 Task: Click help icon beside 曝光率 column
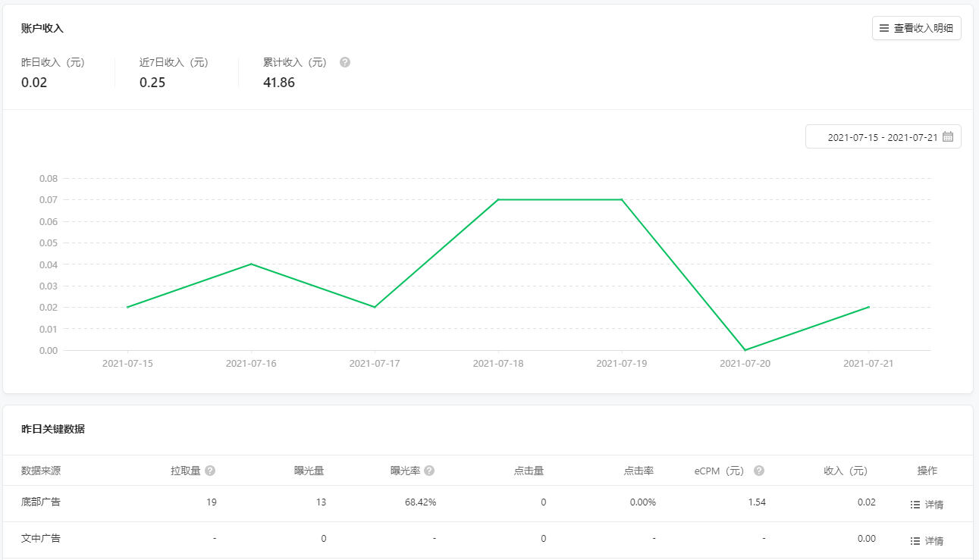coord(429,471)
